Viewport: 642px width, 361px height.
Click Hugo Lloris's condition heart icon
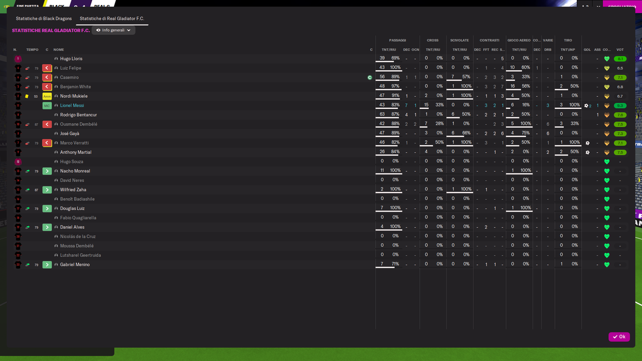coord(607,59)
